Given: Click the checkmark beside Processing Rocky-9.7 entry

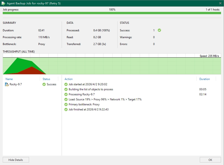Looking at the screenshot, I should tap(66, 94).
